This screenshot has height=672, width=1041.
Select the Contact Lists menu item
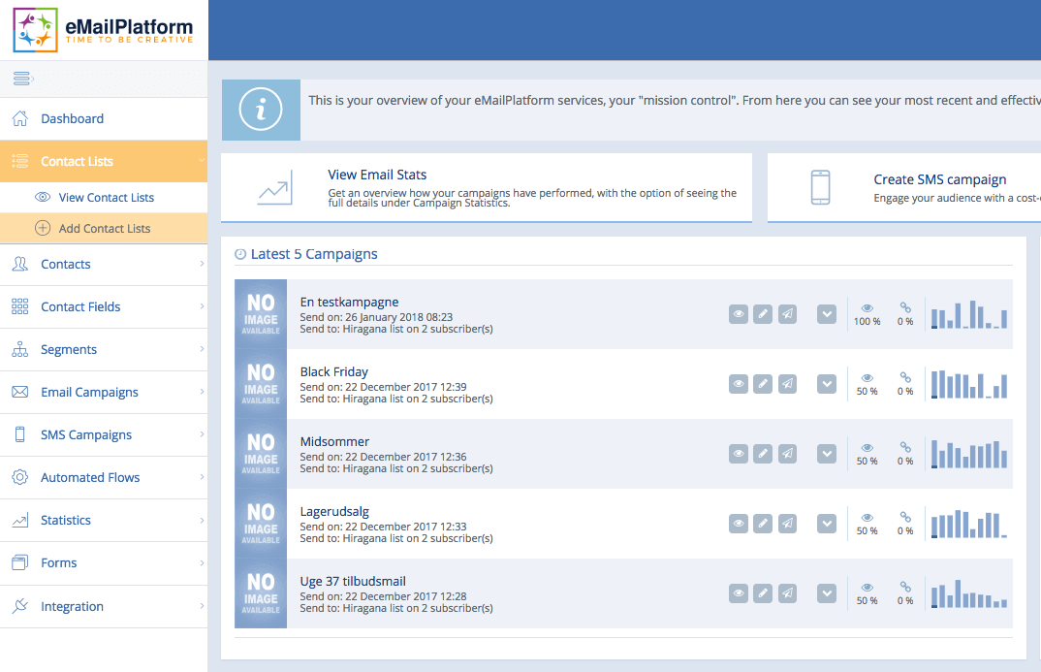pos(104,161)
